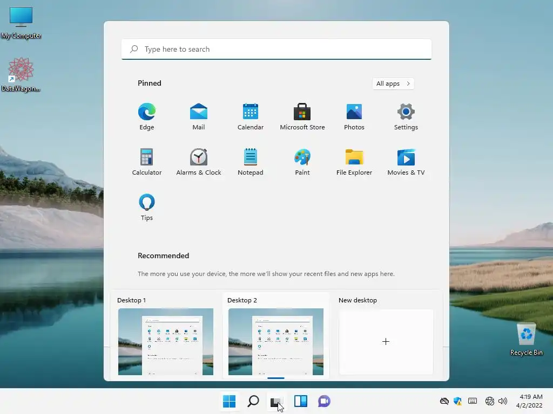Open the Widgets taskbar icon
Screen dimensions: 553x414
pyautogui.click(x=301, y=401)
